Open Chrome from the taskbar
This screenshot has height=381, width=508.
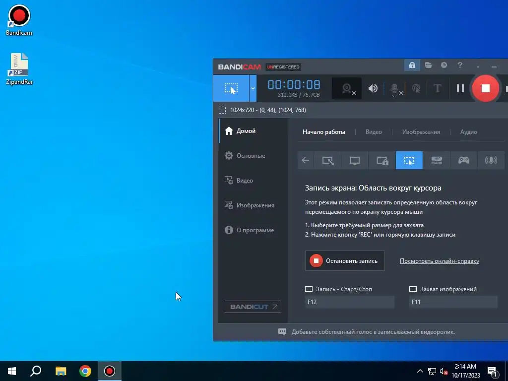[x=85, y=371]
